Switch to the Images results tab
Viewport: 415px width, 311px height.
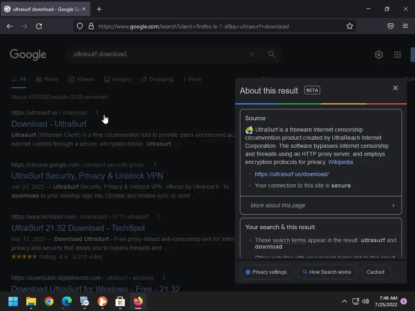coord(118,79)
